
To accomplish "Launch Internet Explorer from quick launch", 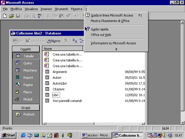I will [23, 135].
